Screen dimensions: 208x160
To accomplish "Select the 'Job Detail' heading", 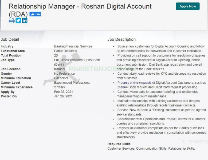I will pos(10,39).
